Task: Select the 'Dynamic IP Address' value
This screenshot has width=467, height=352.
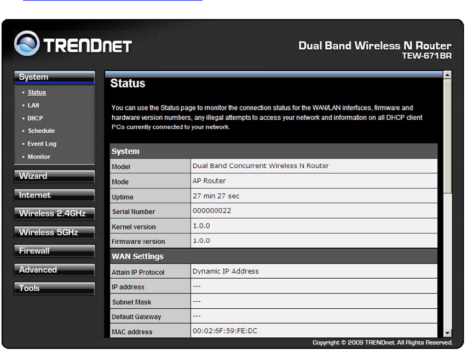Action: pyautogui.click(x=226, y=272)
